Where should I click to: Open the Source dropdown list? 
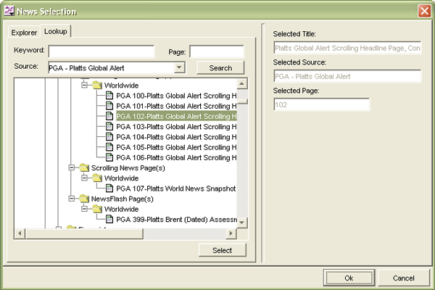180,67
